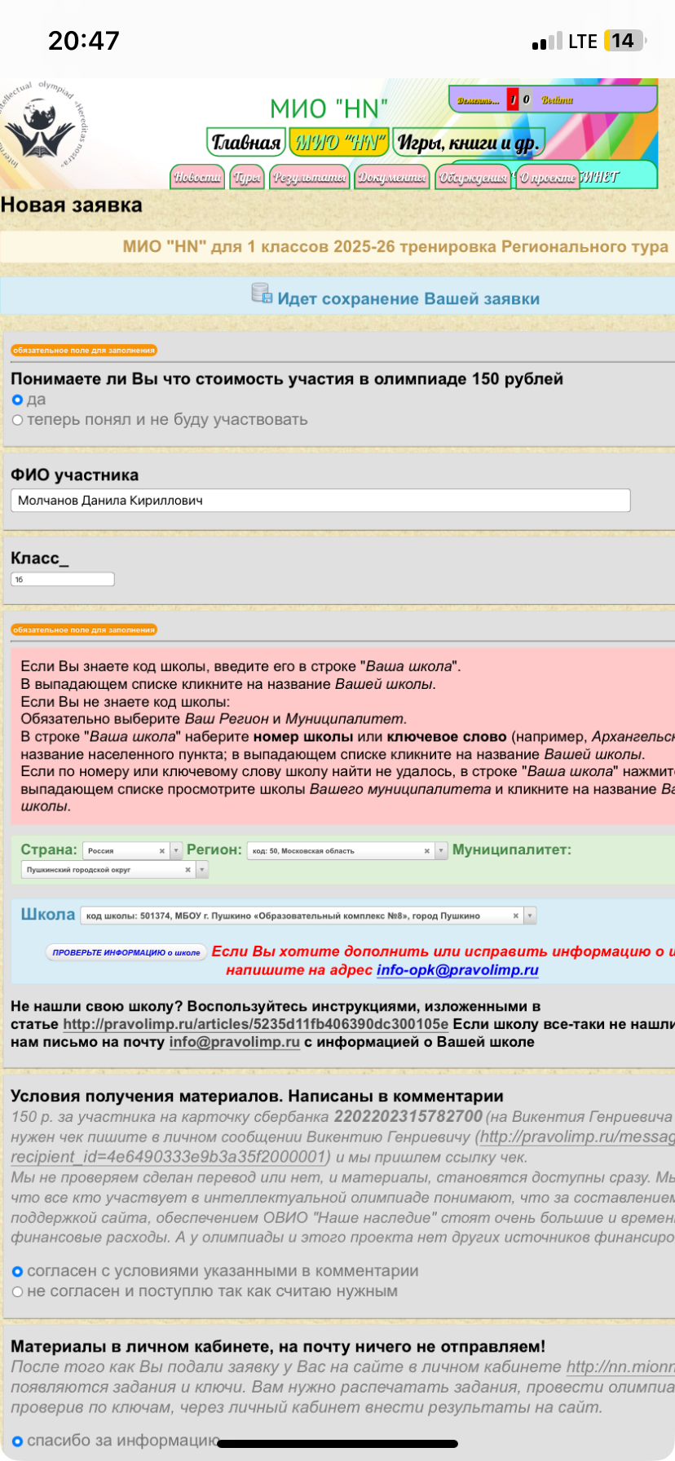Viewport: 675px width, 1461px height.
Task: Expand the Школа selection dropdown
Action: tap(530, 916)
